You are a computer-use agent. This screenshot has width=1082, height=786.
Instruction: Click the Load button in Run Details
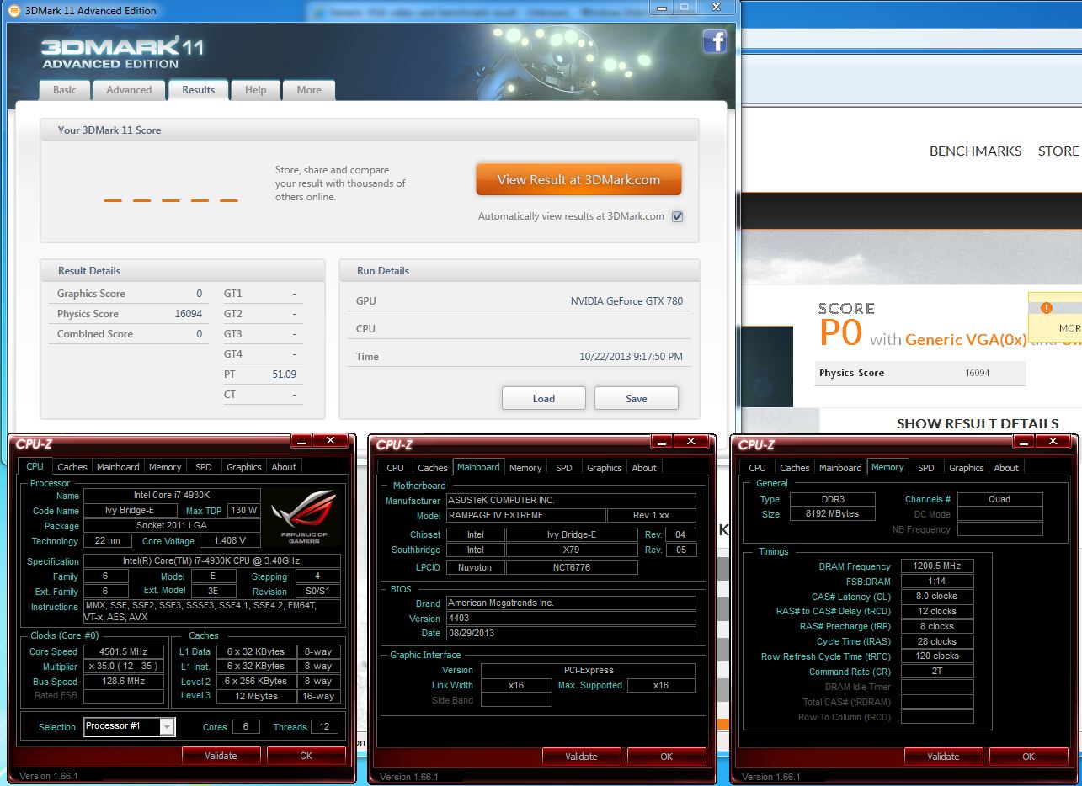pos(543,398)
